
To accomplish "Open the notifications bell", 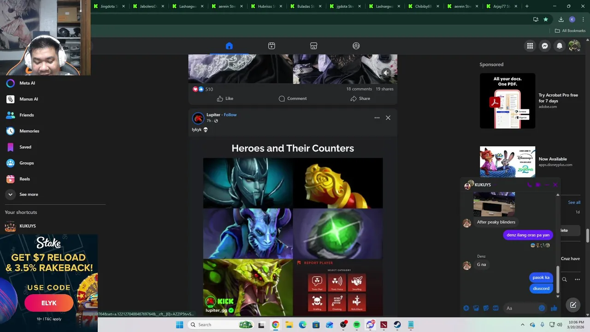I will click(560, 46).
